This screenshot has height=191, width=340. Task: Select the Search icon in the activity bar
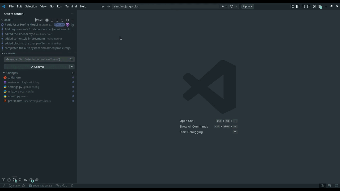coord(20,180)
